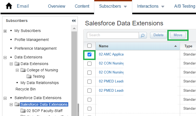Viewport: 196px width, 116px height.
Task: Select the highlighted Salesforce Data Extensions folder icon
Action: point(17,104)
